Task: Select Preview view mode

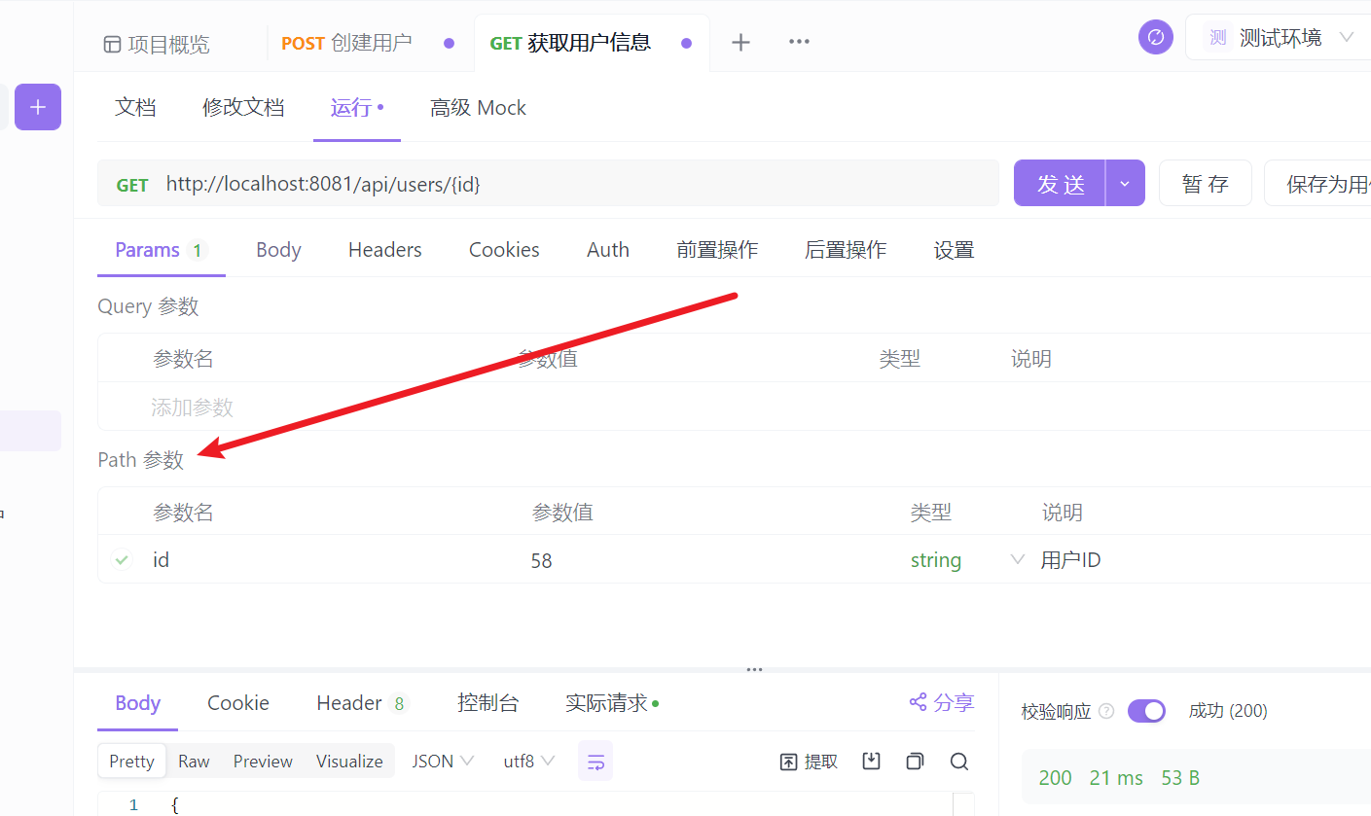Action: pyautogui.click(x=263, y=761)
